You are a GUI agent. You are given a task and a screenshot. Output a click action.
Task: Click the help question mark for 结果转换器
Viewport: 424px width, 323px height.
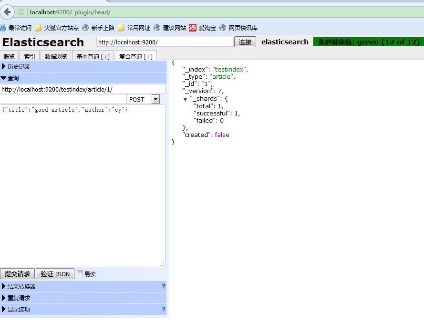point(163,286)
